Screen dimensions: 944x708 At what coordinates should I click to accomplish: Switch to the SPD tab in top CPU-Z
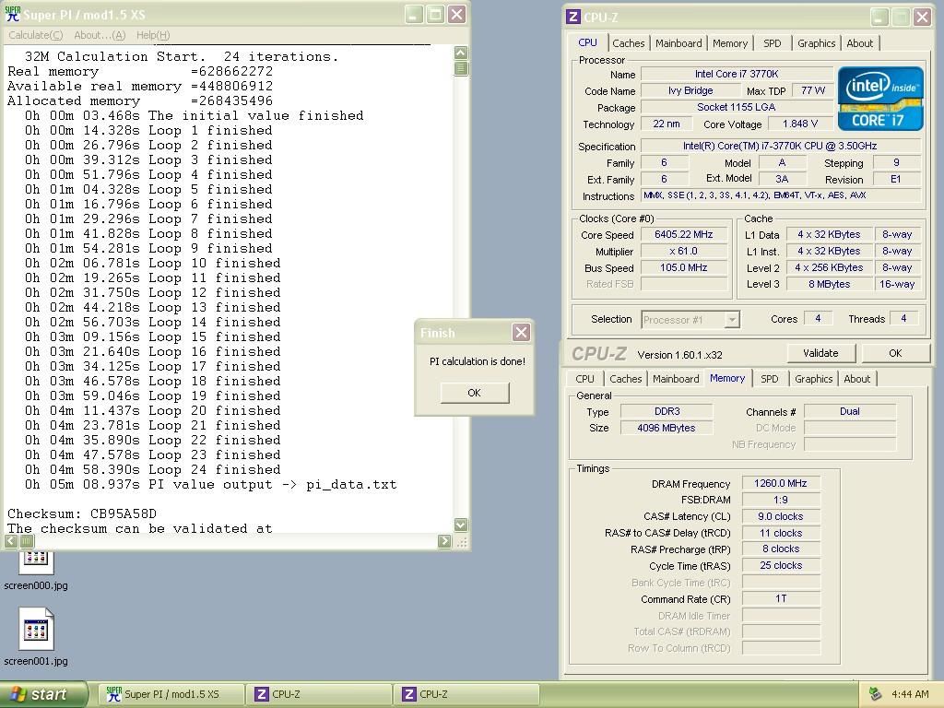772,43
